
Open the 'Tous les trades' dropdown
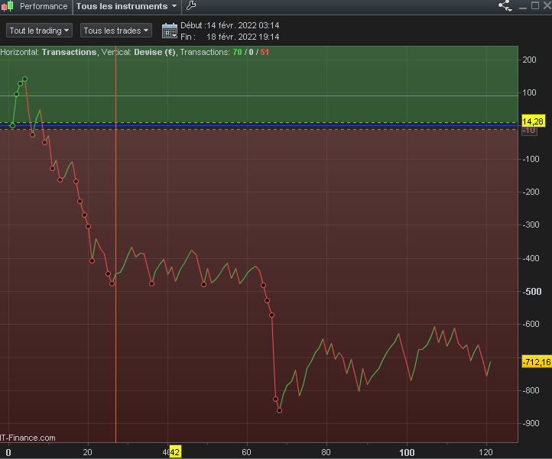(115, 31)
